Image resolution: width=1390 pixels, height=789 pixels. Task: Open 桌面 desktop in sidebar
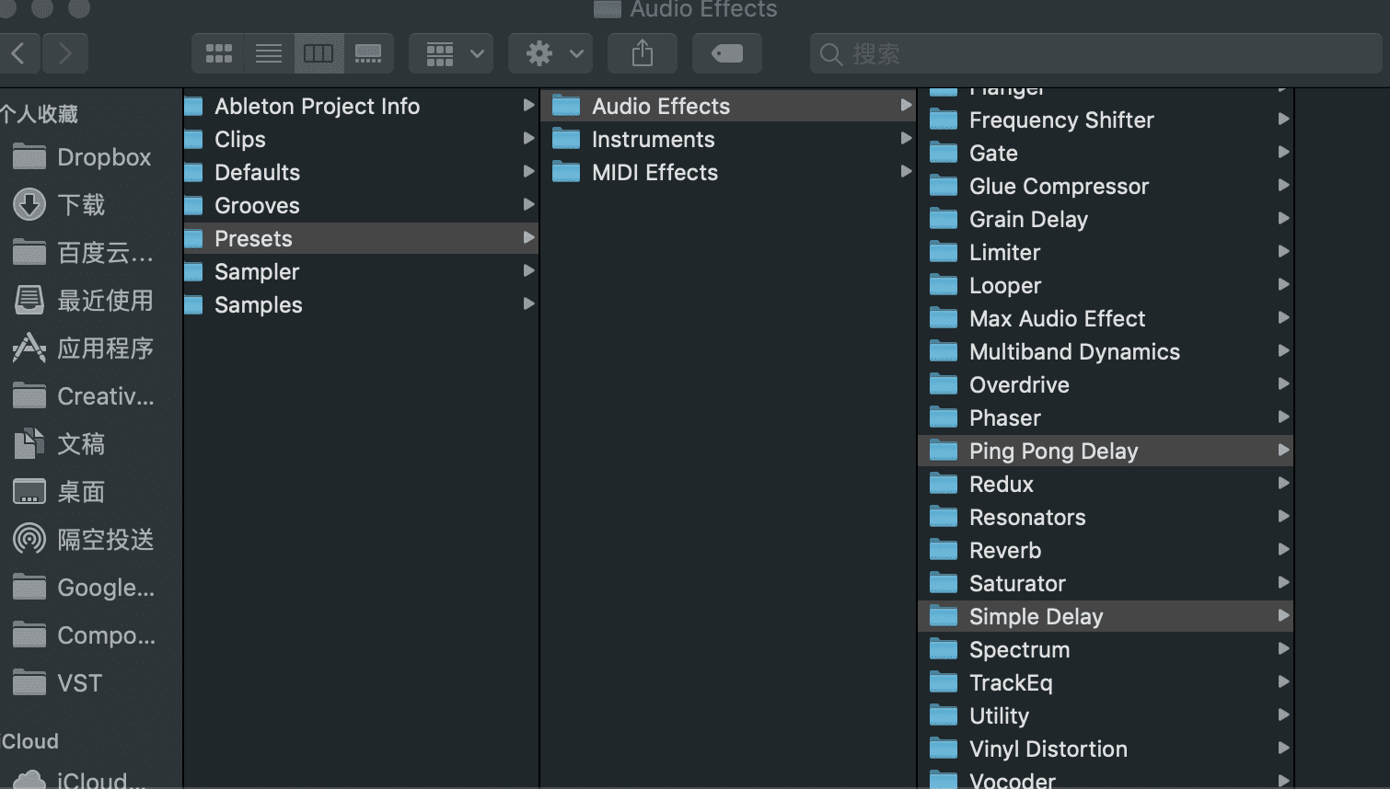pos(60,492)
